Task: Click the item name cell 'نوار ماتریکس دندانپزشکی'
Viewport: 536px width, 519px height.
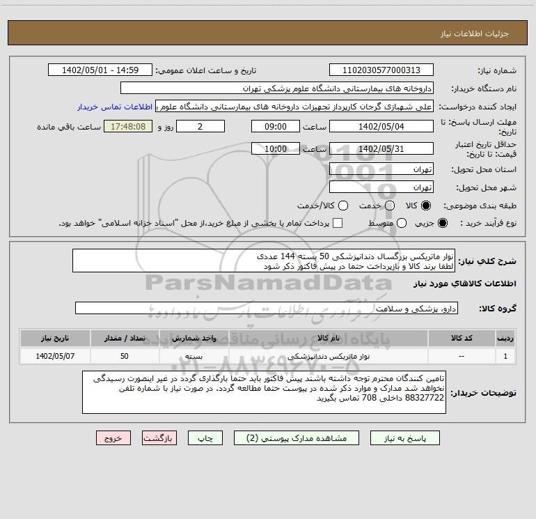Action: click(x=328, y=356)
